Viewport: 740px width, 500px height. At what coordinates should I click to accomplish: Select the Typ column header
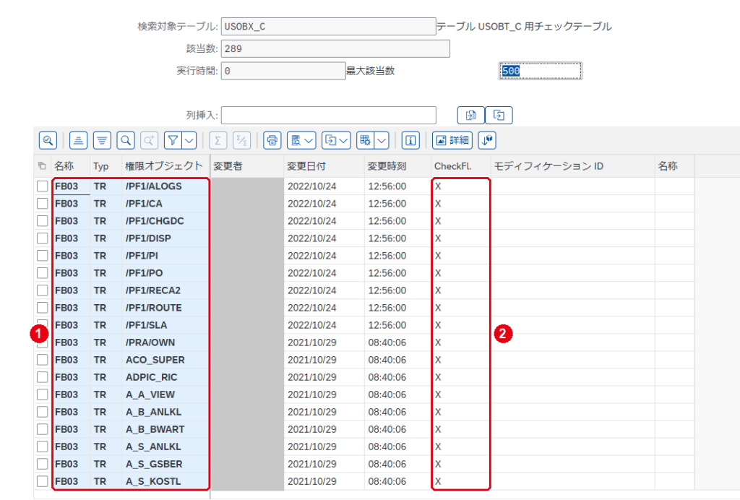pyautogui.click(x=106, y=166)
